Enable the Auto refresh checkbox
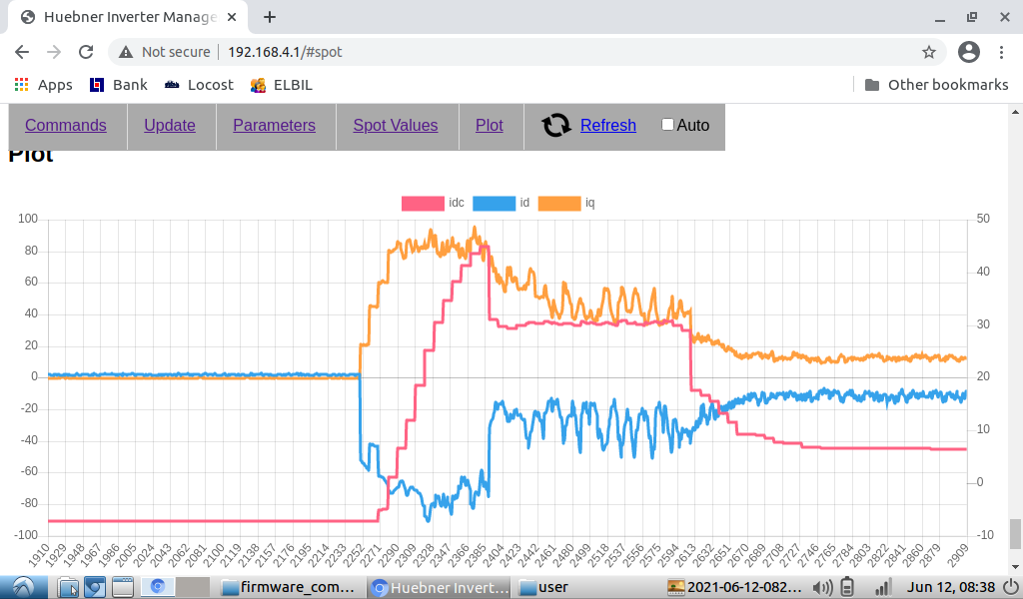 (x=668, y=125)
